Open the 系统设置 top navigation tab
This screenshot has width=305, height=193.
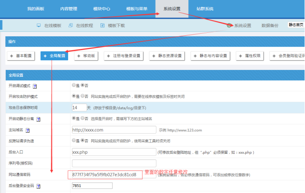pos(173,9)
